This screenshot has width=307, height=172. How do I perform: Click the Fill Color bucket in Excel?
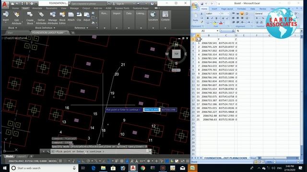[x=214, y=22]
